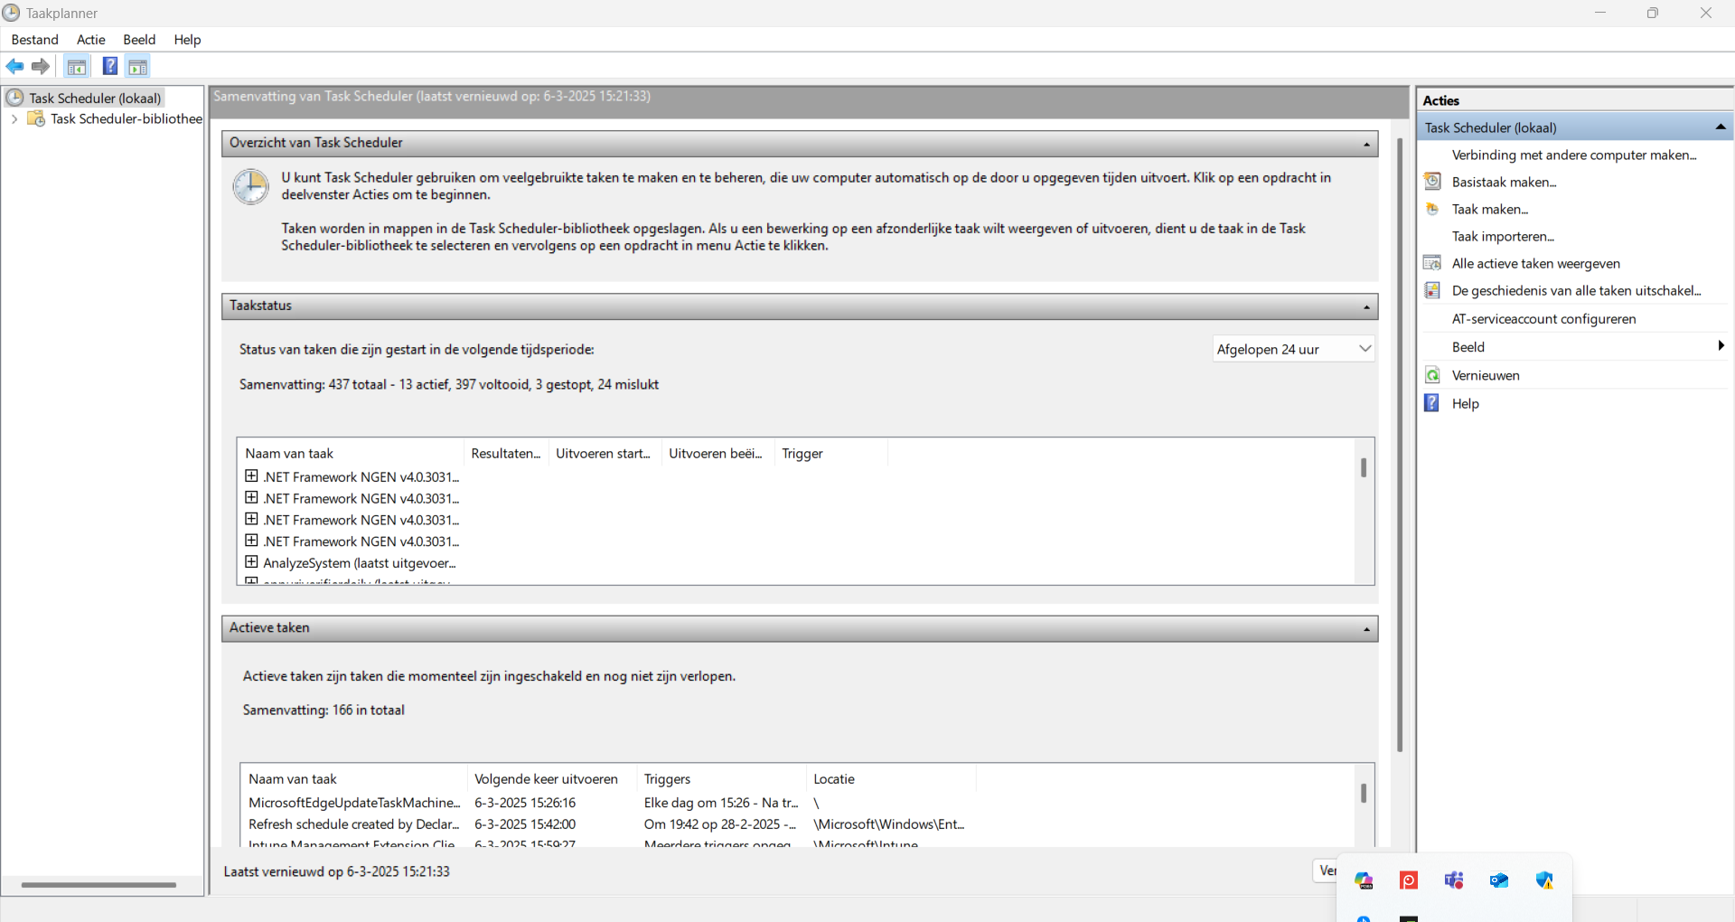The image size is (1735, 922).
Task: Open the Actie menu
Action: click(90, 40)
